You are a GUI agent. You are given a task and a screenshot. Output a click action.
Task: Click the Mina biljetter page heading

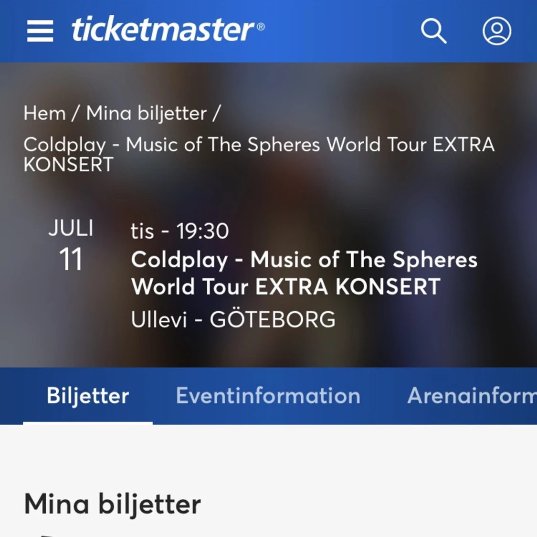[112, 503]
